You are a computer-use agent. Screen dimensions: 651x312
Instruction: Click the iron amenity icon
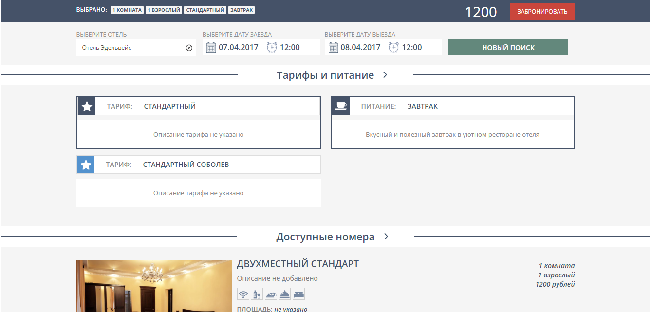coord(271,294)
